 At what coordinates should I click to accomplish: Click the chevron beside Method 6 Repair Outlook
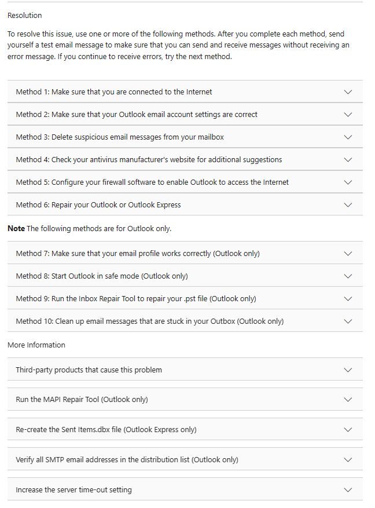348,204
